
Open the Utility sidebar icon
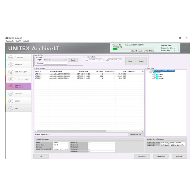(11, 101)
